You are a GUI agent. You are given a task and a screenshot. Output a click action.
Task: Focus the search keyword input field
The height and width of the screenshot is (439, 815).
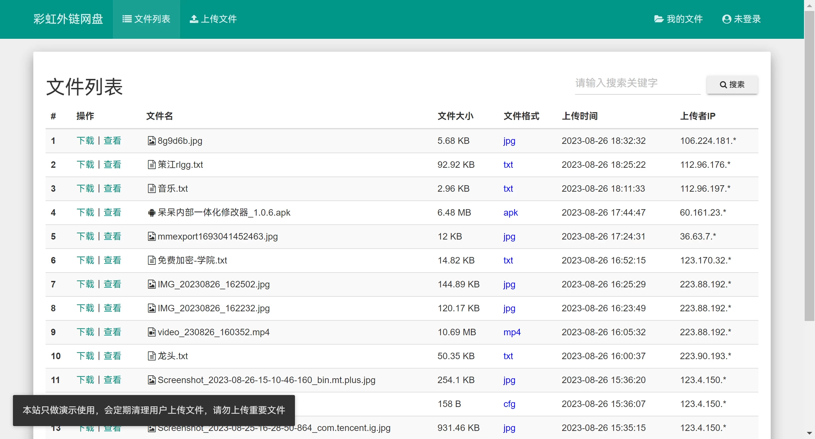pos(637,83)
